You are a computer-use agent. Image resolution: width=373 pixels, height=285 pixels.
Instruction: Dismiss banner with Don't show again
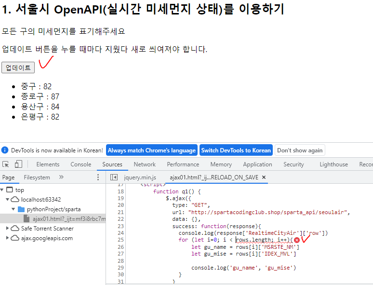[x=300, y=150]
